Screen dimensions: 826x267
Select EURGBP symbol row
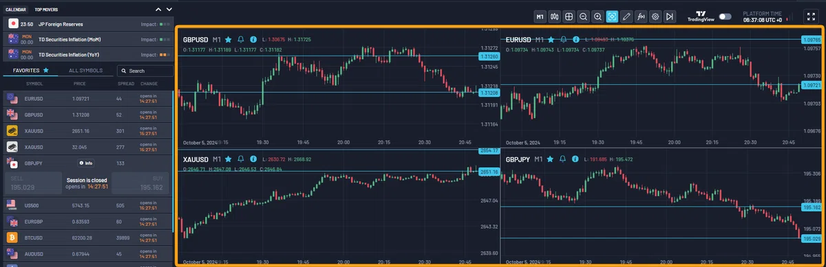pos(87,221)
